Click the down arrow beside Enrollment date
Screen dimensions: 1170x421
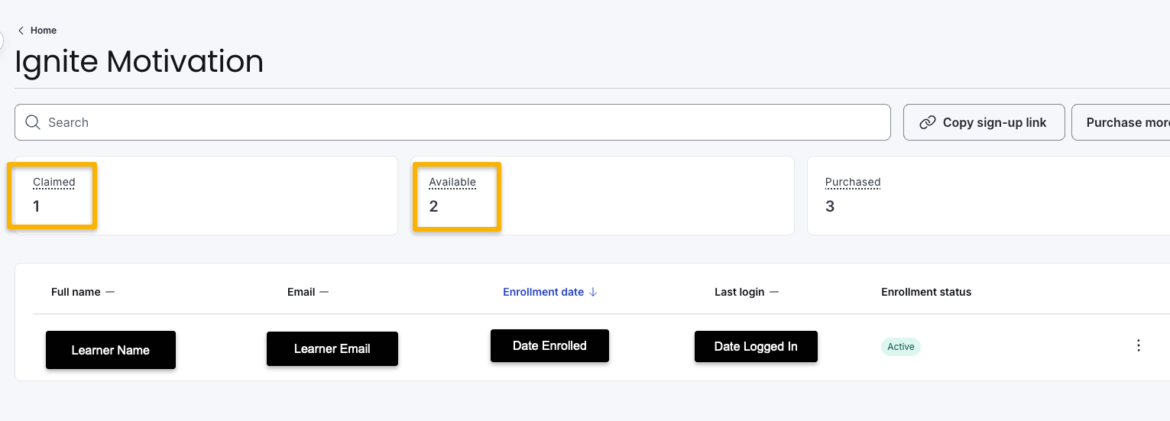click(593, 292)
